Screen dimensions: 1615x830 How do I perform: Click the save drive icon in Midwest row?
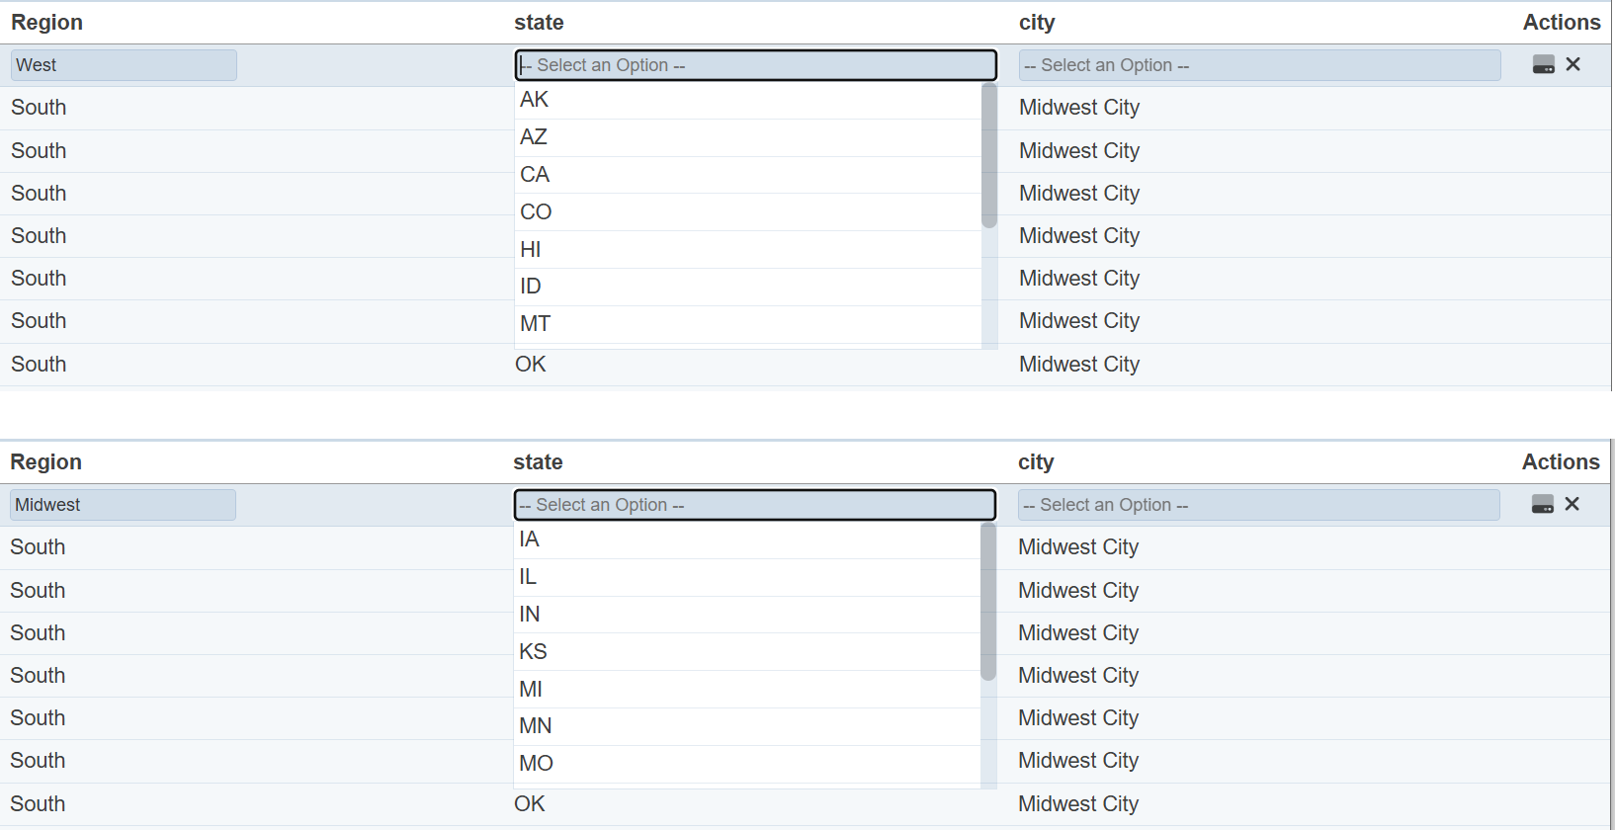(1542, 505)
